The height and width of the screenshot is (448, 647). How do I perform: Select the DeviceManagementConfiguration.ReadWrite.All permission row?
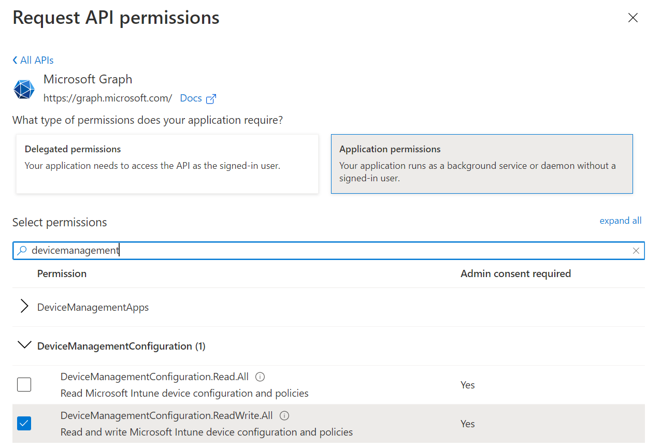(328, 424)
